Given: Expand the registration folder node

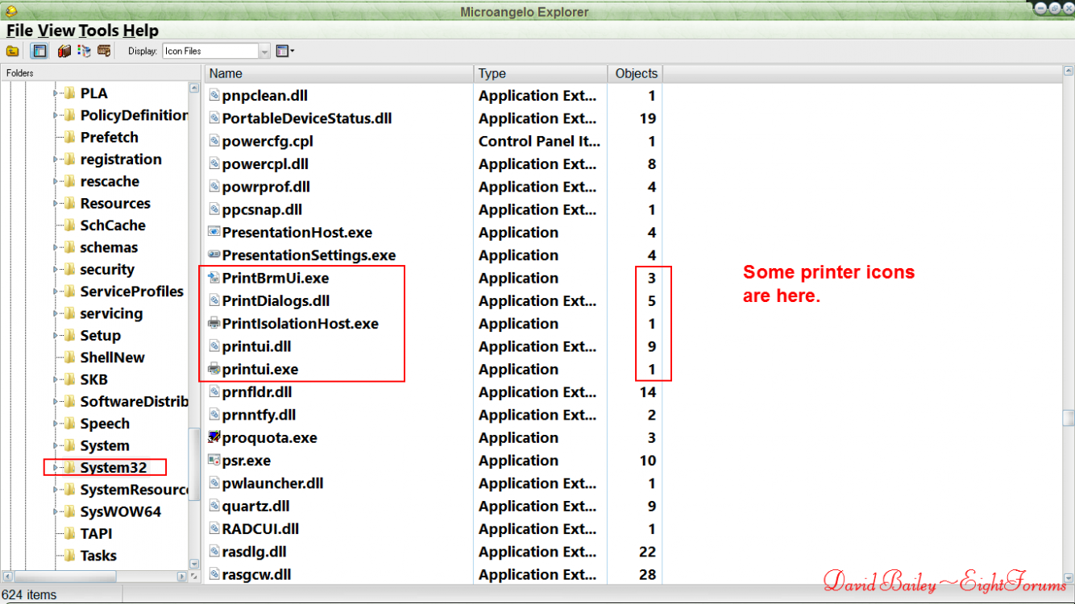Looking at the screenshot, I should [56, 159].
